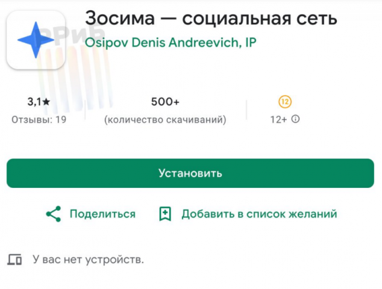Click the star symbol beside the 3,1 rating
Screen dimensions: 382x289
[x=46, y=102]
